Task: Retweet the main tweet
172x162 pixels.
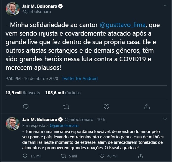Action: pyautogui.click(x=66, y=107)
